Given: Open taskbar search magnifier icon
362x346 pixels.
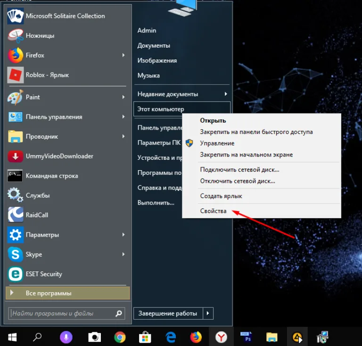Looking at the screenshot, I should [x=37, y=337].
